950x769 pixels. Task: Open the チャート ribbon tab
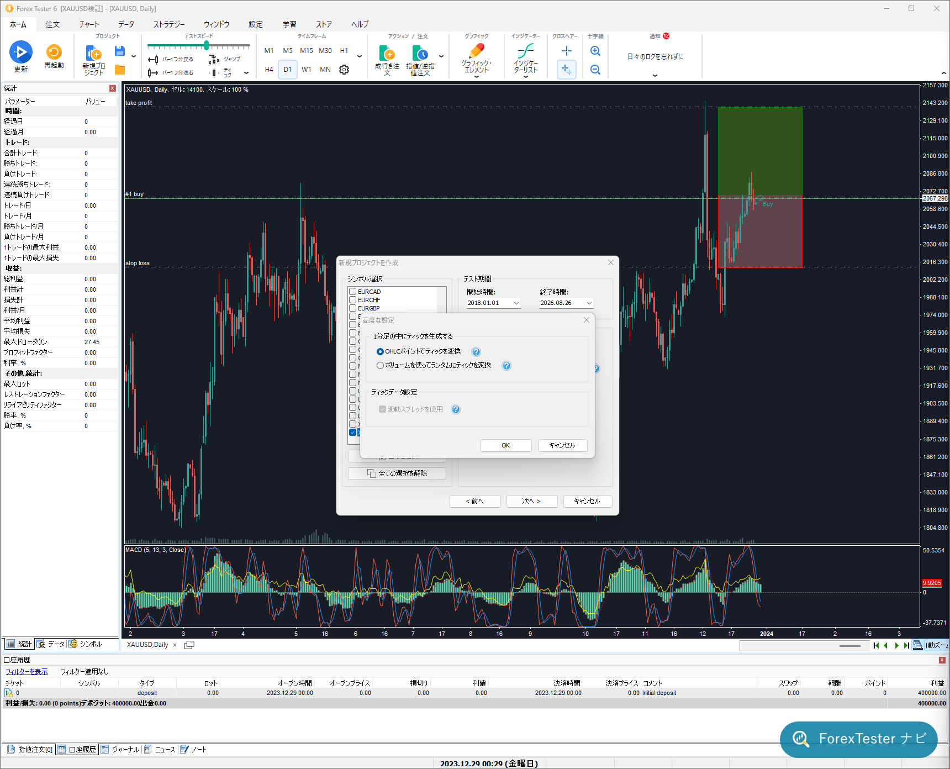(x=89, y=24)
